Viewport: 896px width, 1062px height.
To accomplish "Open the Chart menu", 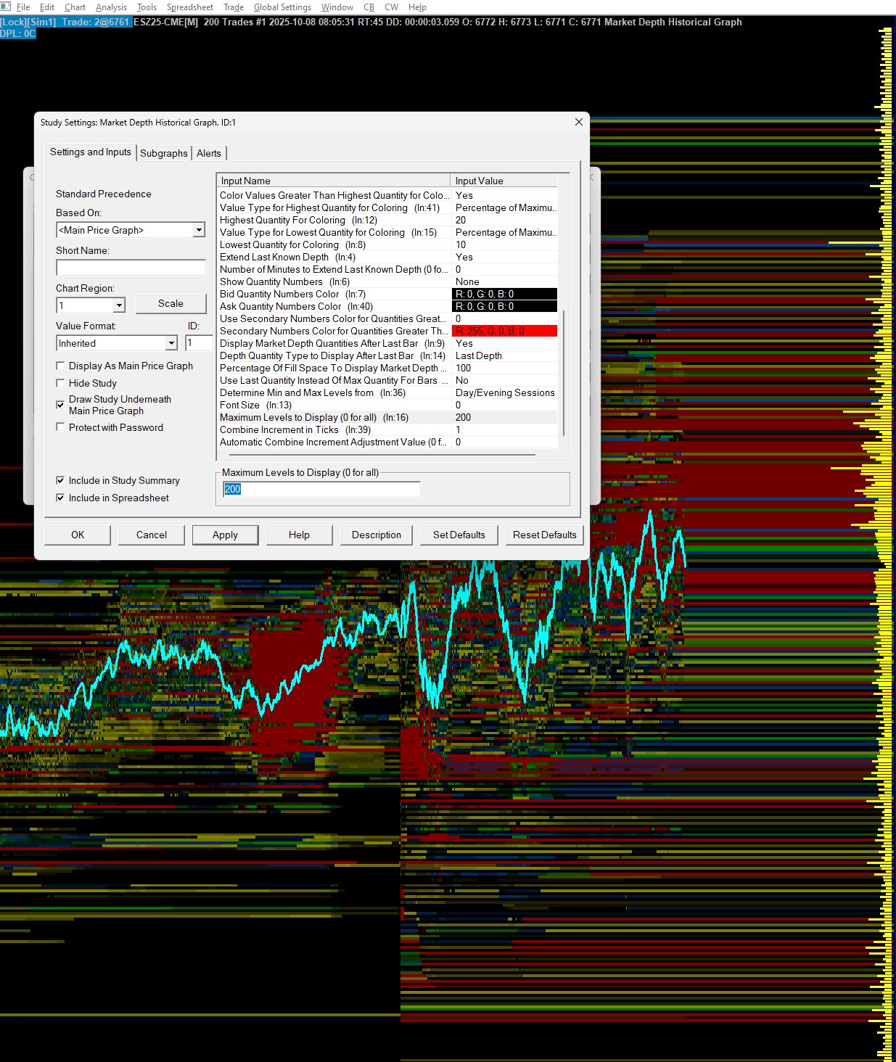I will click(x=75, y=7).
